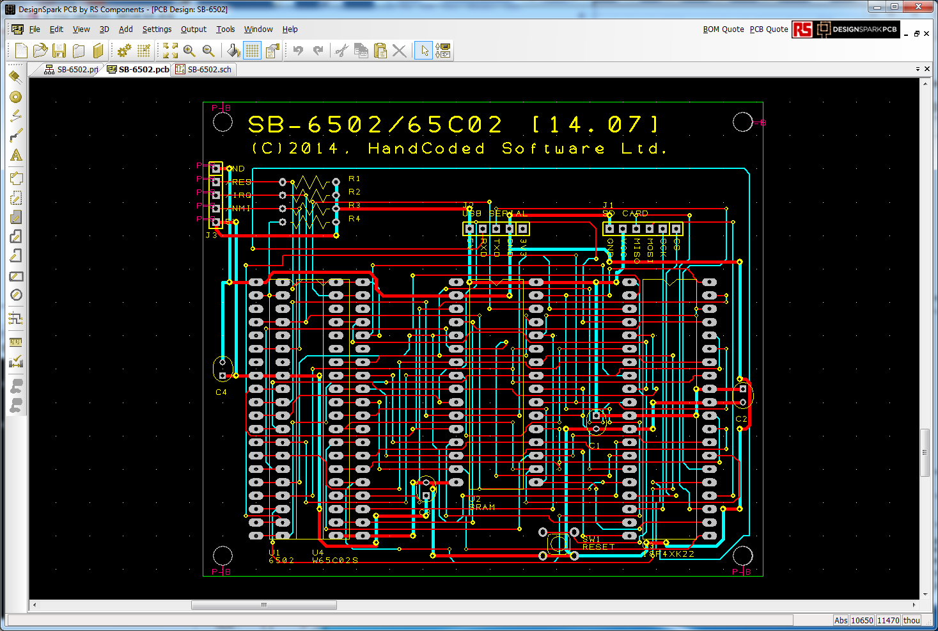
Task: Expand the Settings menu
Action: [157, 29]
